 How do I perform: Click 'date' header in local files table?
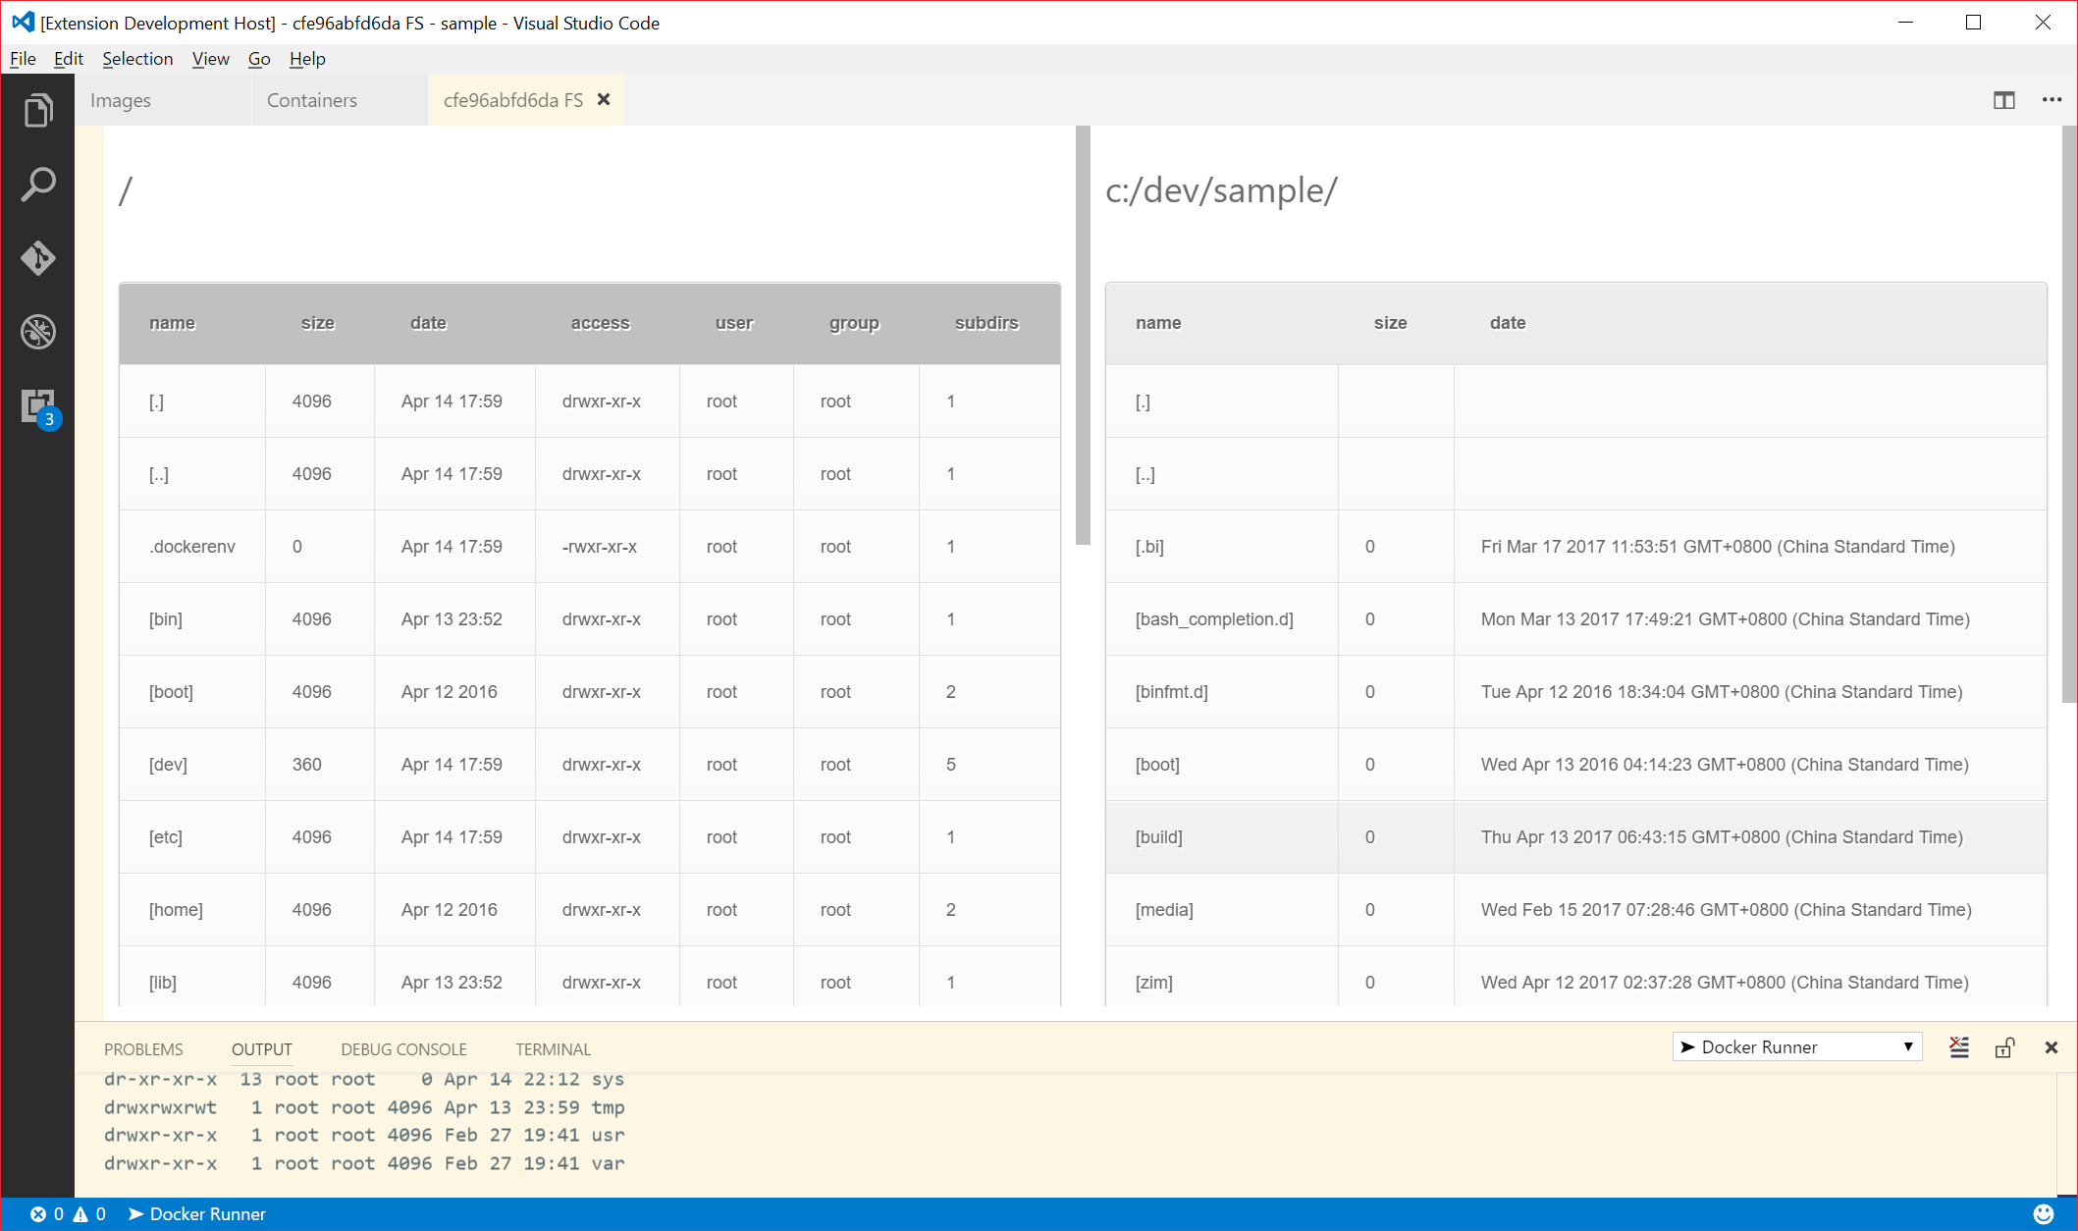[1508, 323]
